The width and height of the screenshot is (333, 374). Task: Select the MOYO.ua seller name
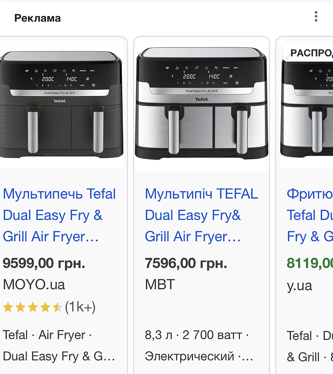pyautogui.click(x=34, y=285)
